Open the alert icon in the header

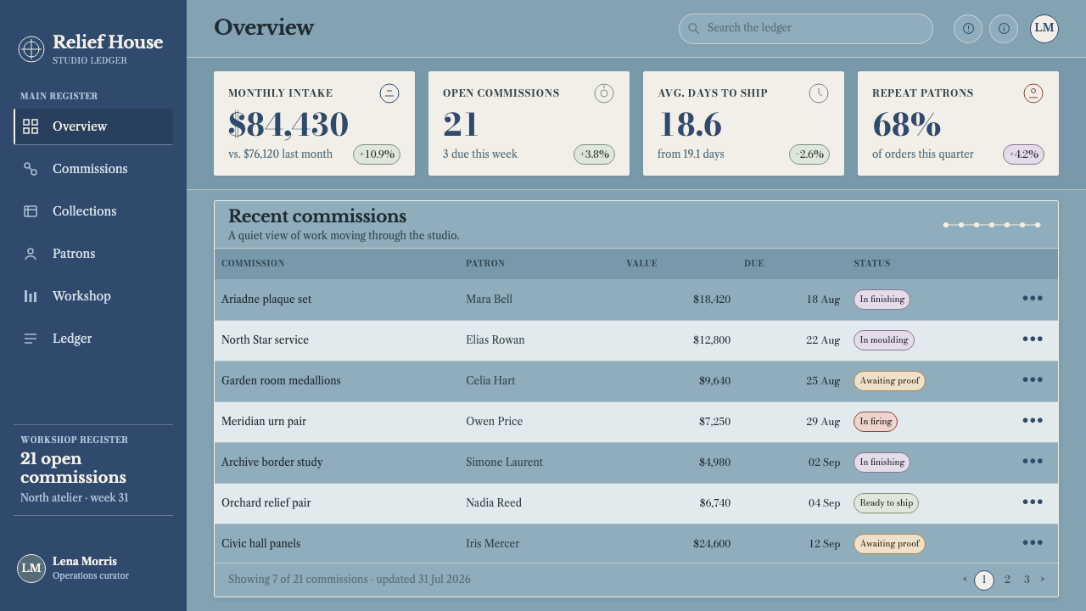968,28
